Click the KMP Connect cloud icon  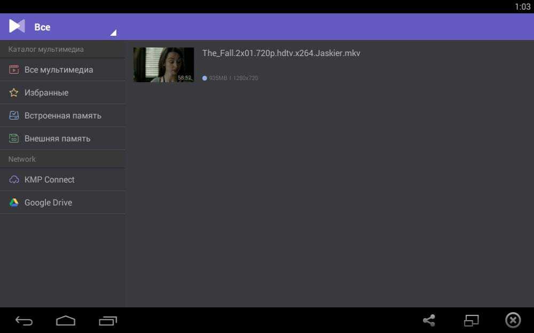click(14, 179)
